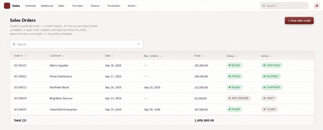Sort by Customer column arrow
Image resolution: width=323 pixels, height=130 pixels.
(x=63, y=56)
